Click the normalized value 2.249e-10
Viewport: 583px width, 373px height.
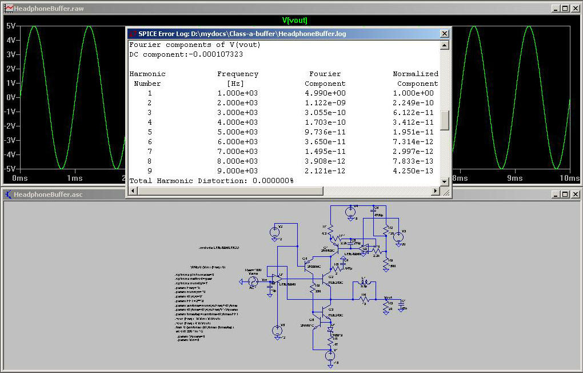pyautogui.click(x=413, y=103)
